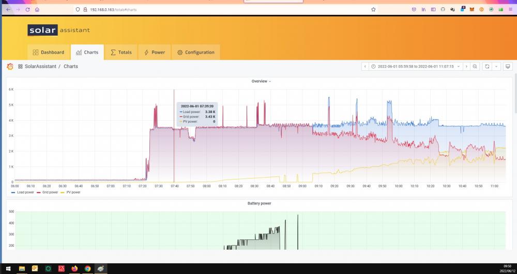Viewport: 517px width, 274px height.
Task: Bookmark this page with star icon
Action: pos(373,9)
